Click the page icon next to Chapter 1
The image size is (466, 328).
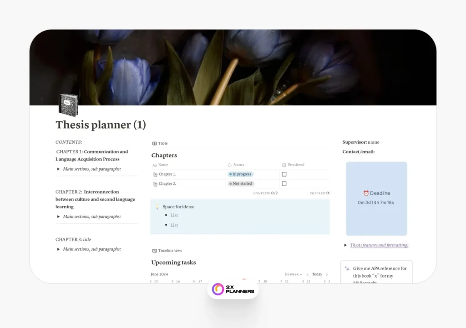tap(156, 174)
